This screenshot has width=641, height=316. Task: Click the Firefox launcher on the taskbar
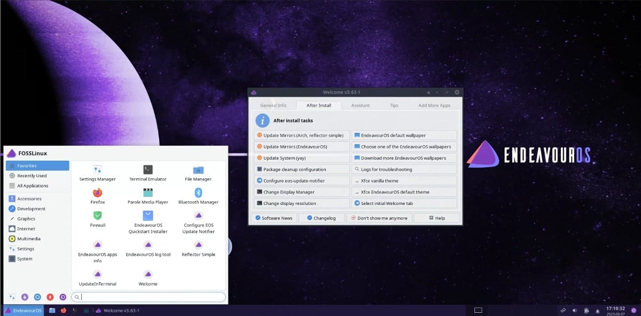pos(63,310)
